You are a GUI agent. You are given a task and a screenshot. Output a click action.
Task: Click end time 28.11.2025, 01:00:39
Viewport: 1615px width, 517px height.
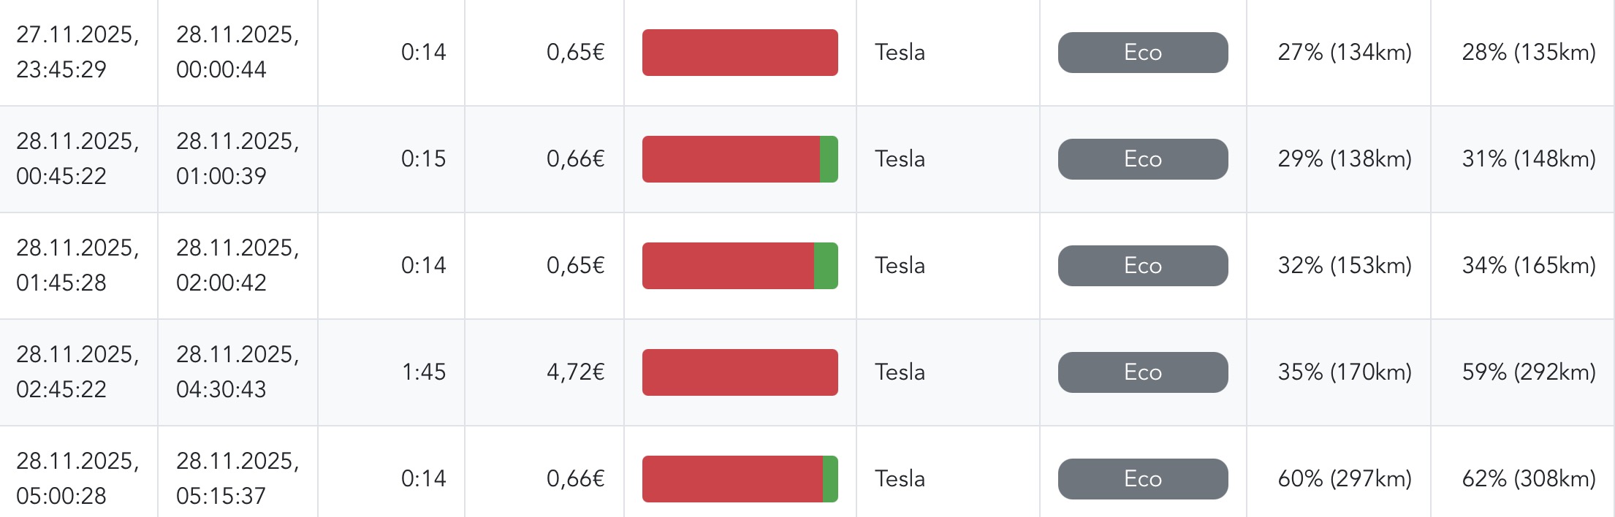click(x=237, y=158)
